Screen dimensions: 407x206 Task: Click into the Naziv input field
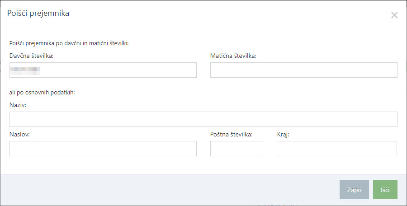203,119
